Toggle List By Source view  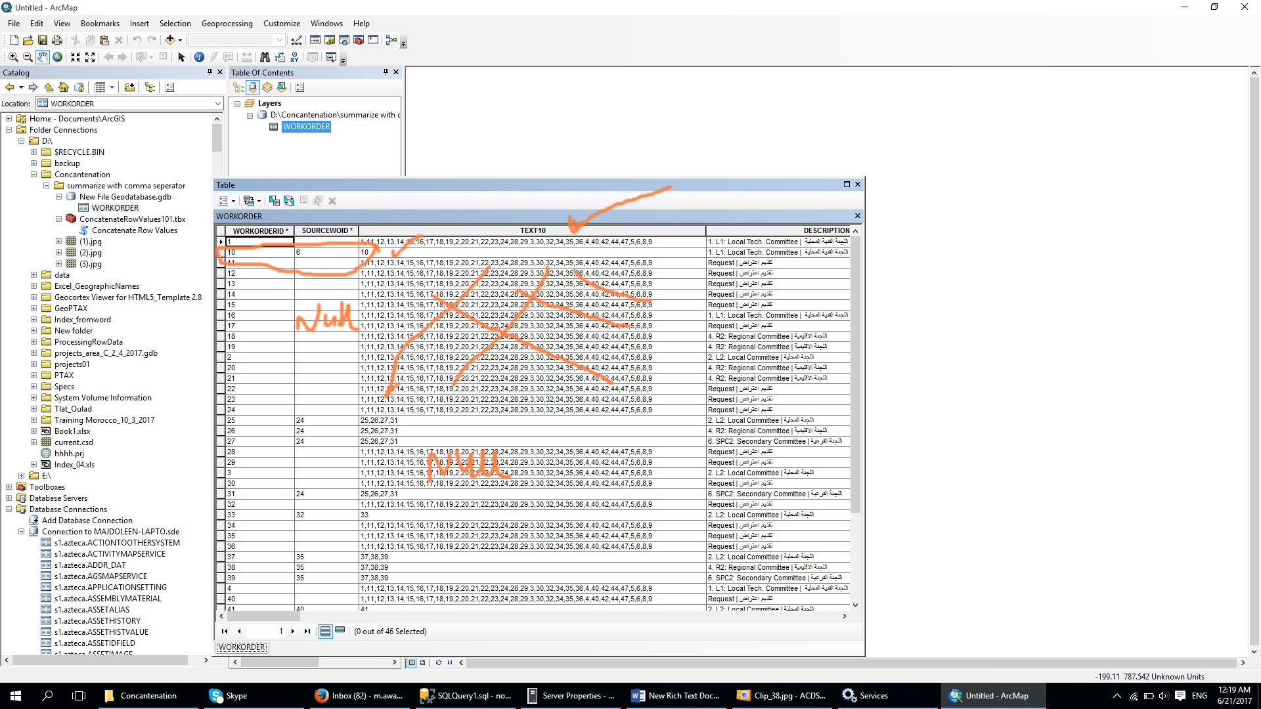[x=253, y=87]
